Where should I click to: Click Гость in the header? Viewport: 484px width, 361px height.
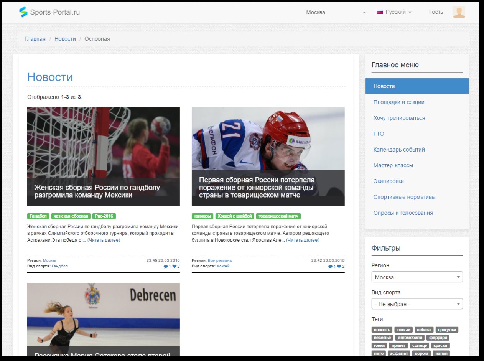point(436,12)
